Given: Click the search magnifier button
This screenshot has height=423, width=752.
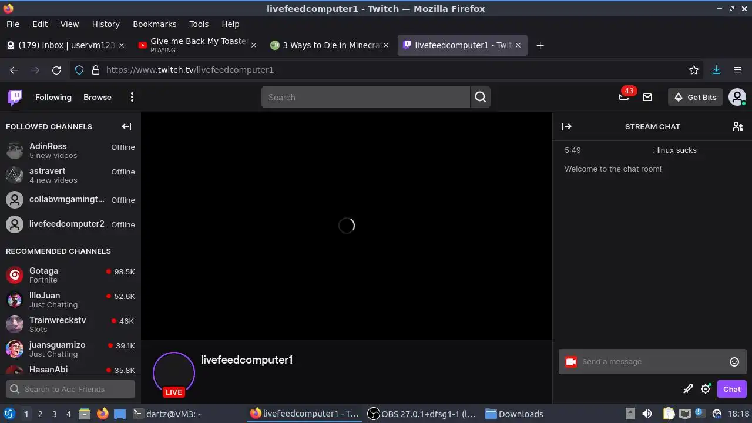Looking at the screenshot, I should pyautogui.click(x=481, y=97).
